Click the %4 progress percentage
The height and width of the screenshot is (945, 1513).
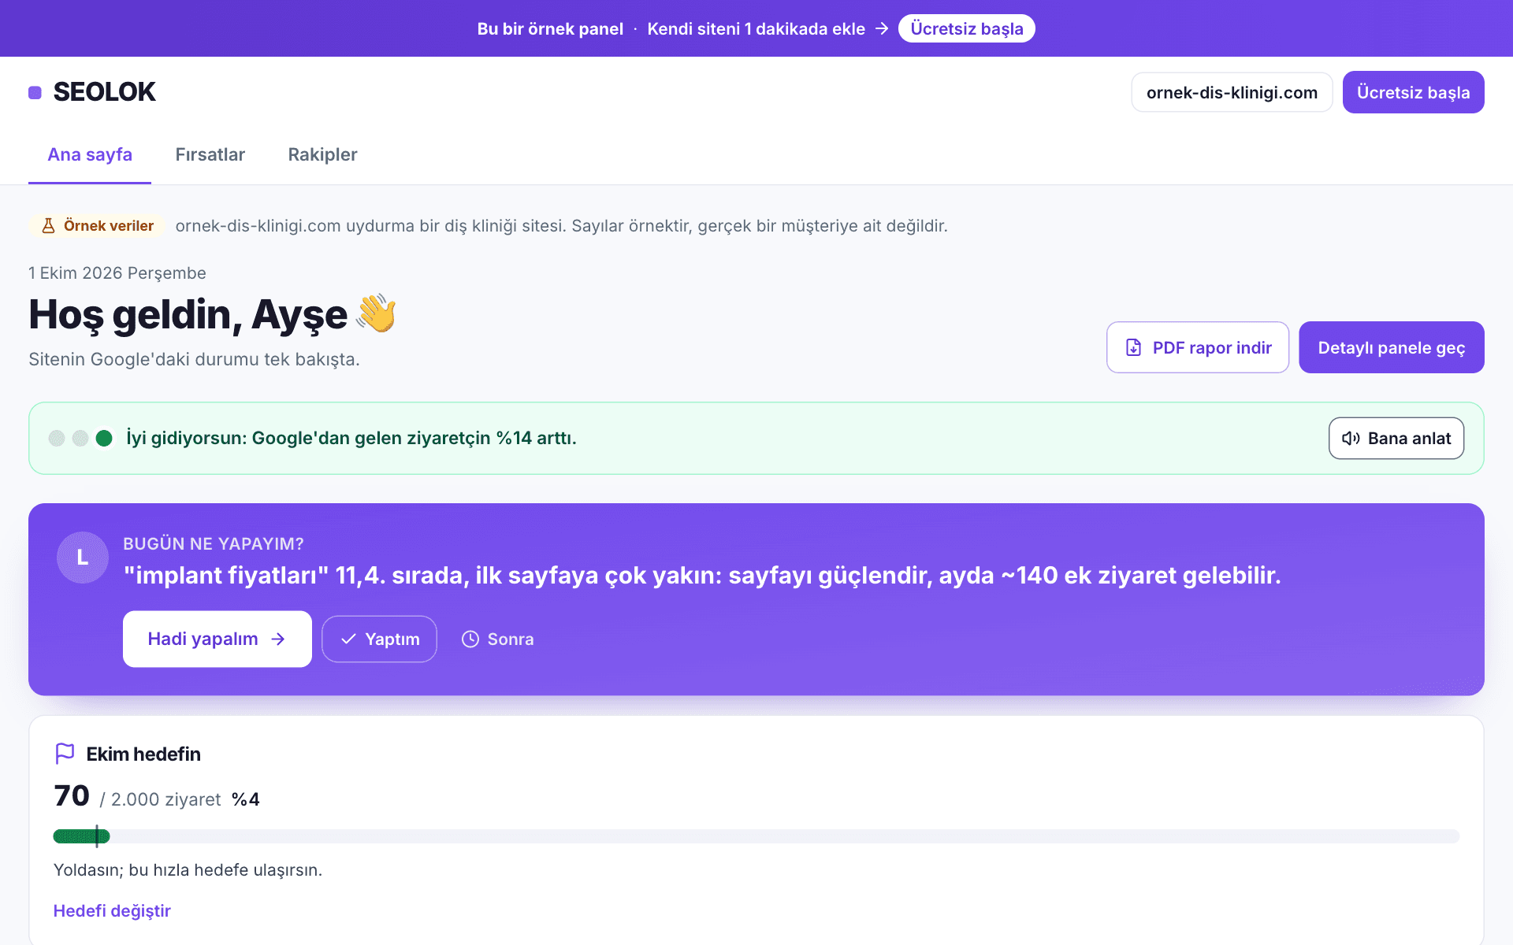pos(246,799)
